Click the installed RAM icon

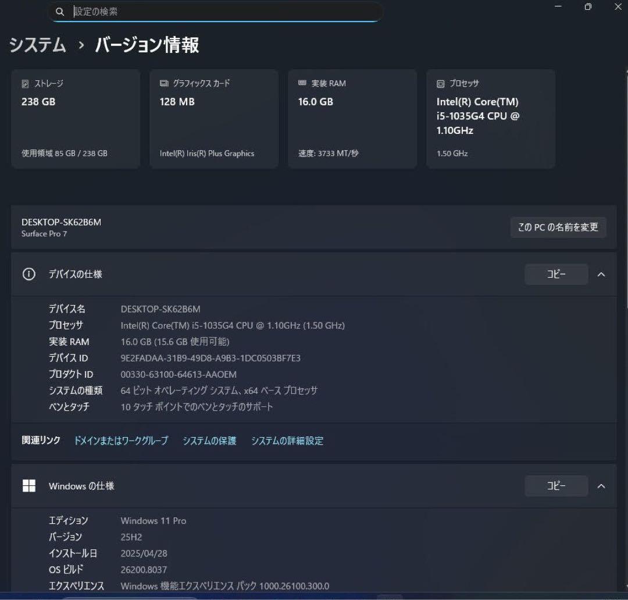click(302, 83)
